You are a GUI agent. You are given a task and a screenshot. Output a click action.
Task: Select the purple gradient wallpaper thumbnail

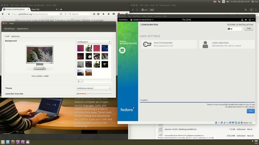(x=81, y=48)
